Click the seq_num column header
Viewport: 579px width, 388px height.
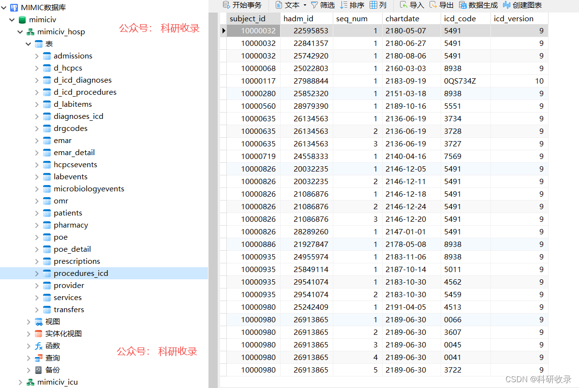point(357,18)
